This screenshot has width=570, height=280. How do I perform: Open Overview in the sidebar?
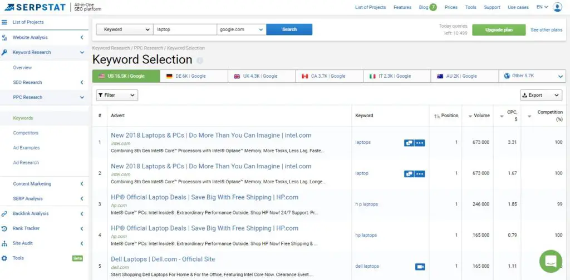point(22,67)
